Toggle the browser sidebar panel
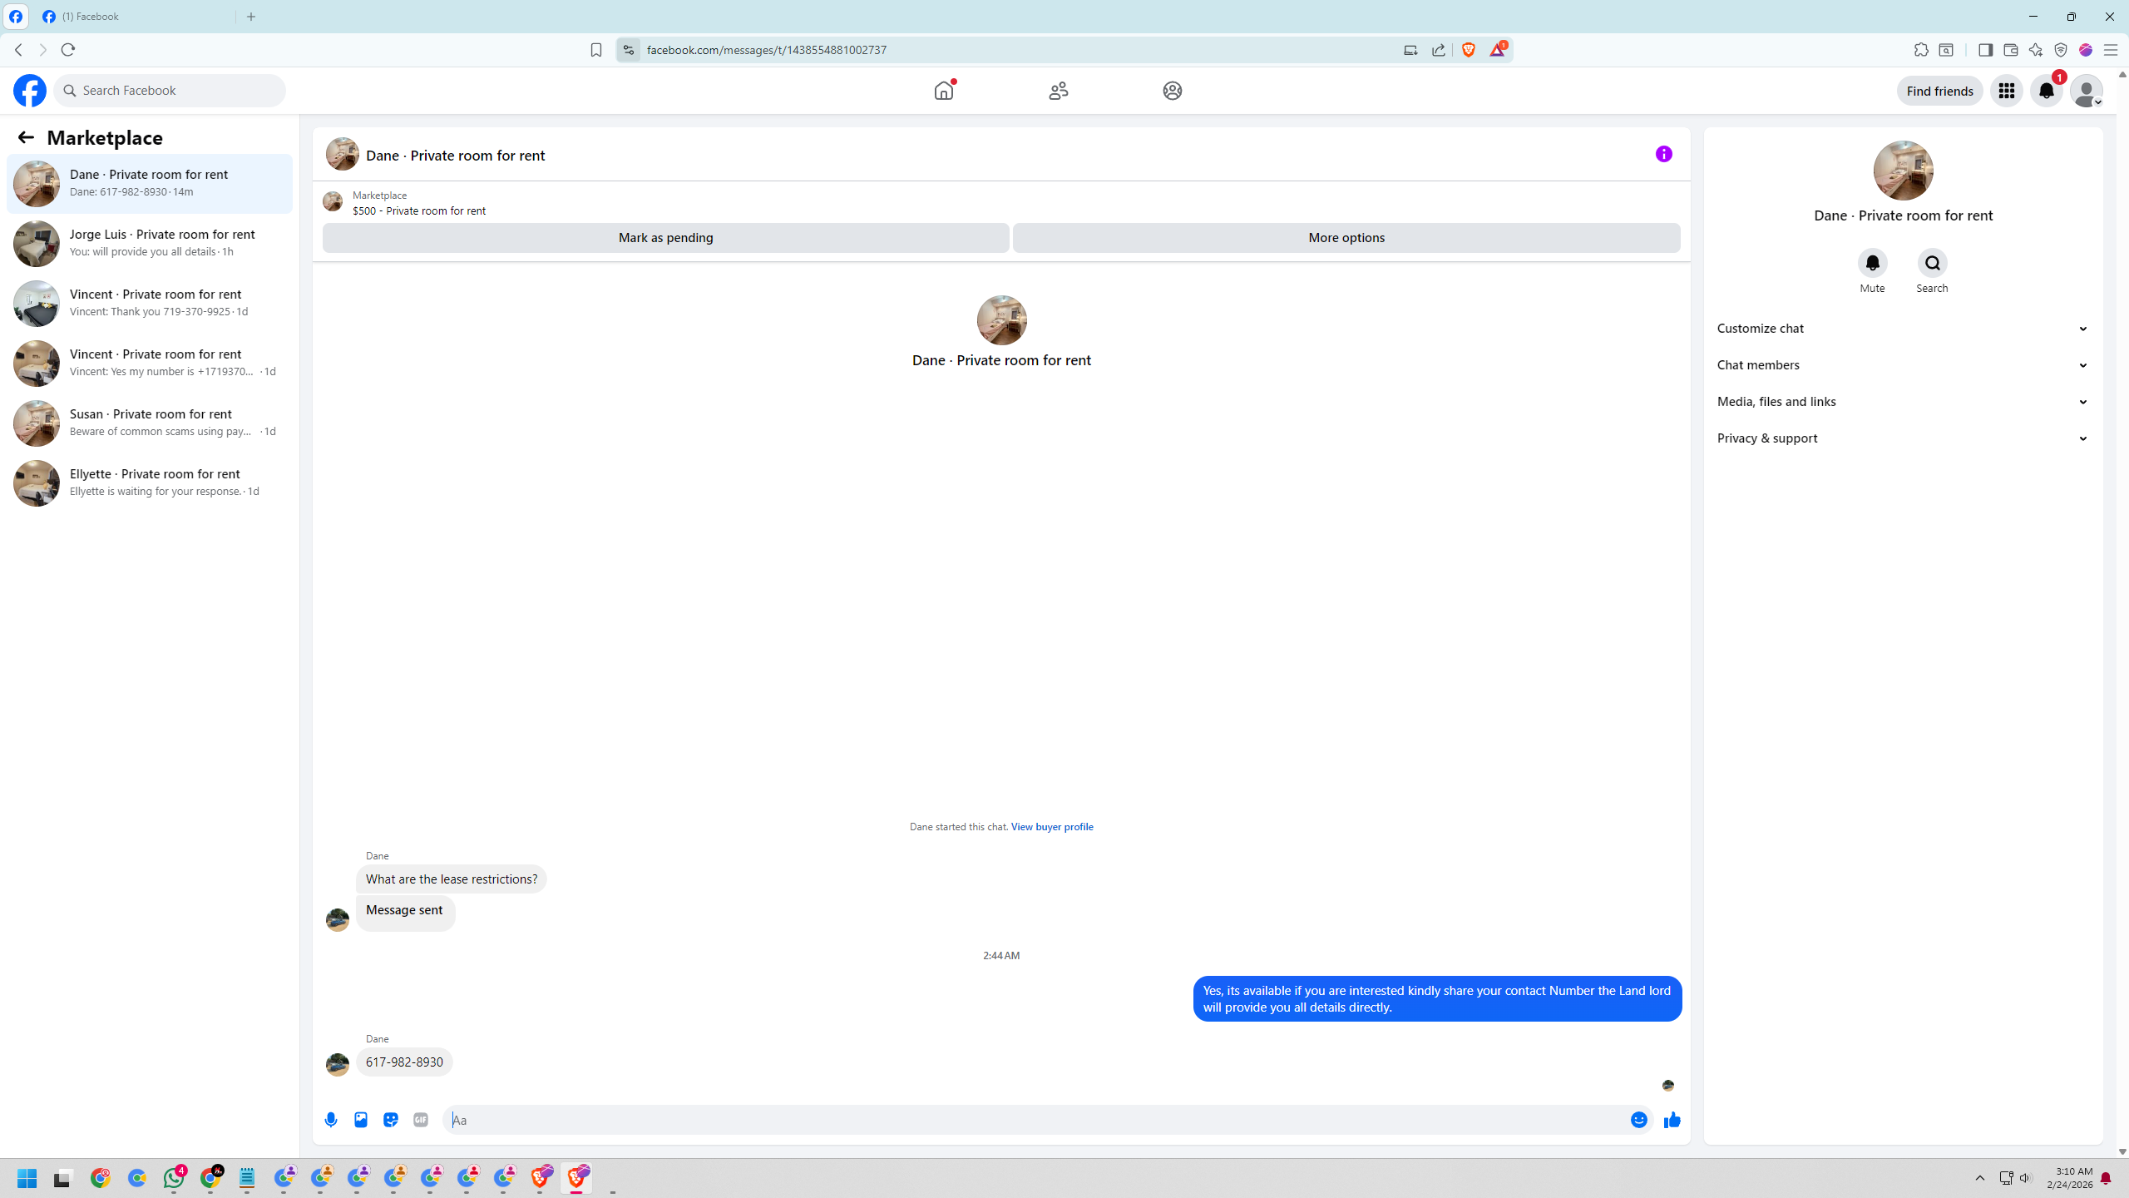The width and height of the screenshot is (2129, 1198). point(1985,50)
